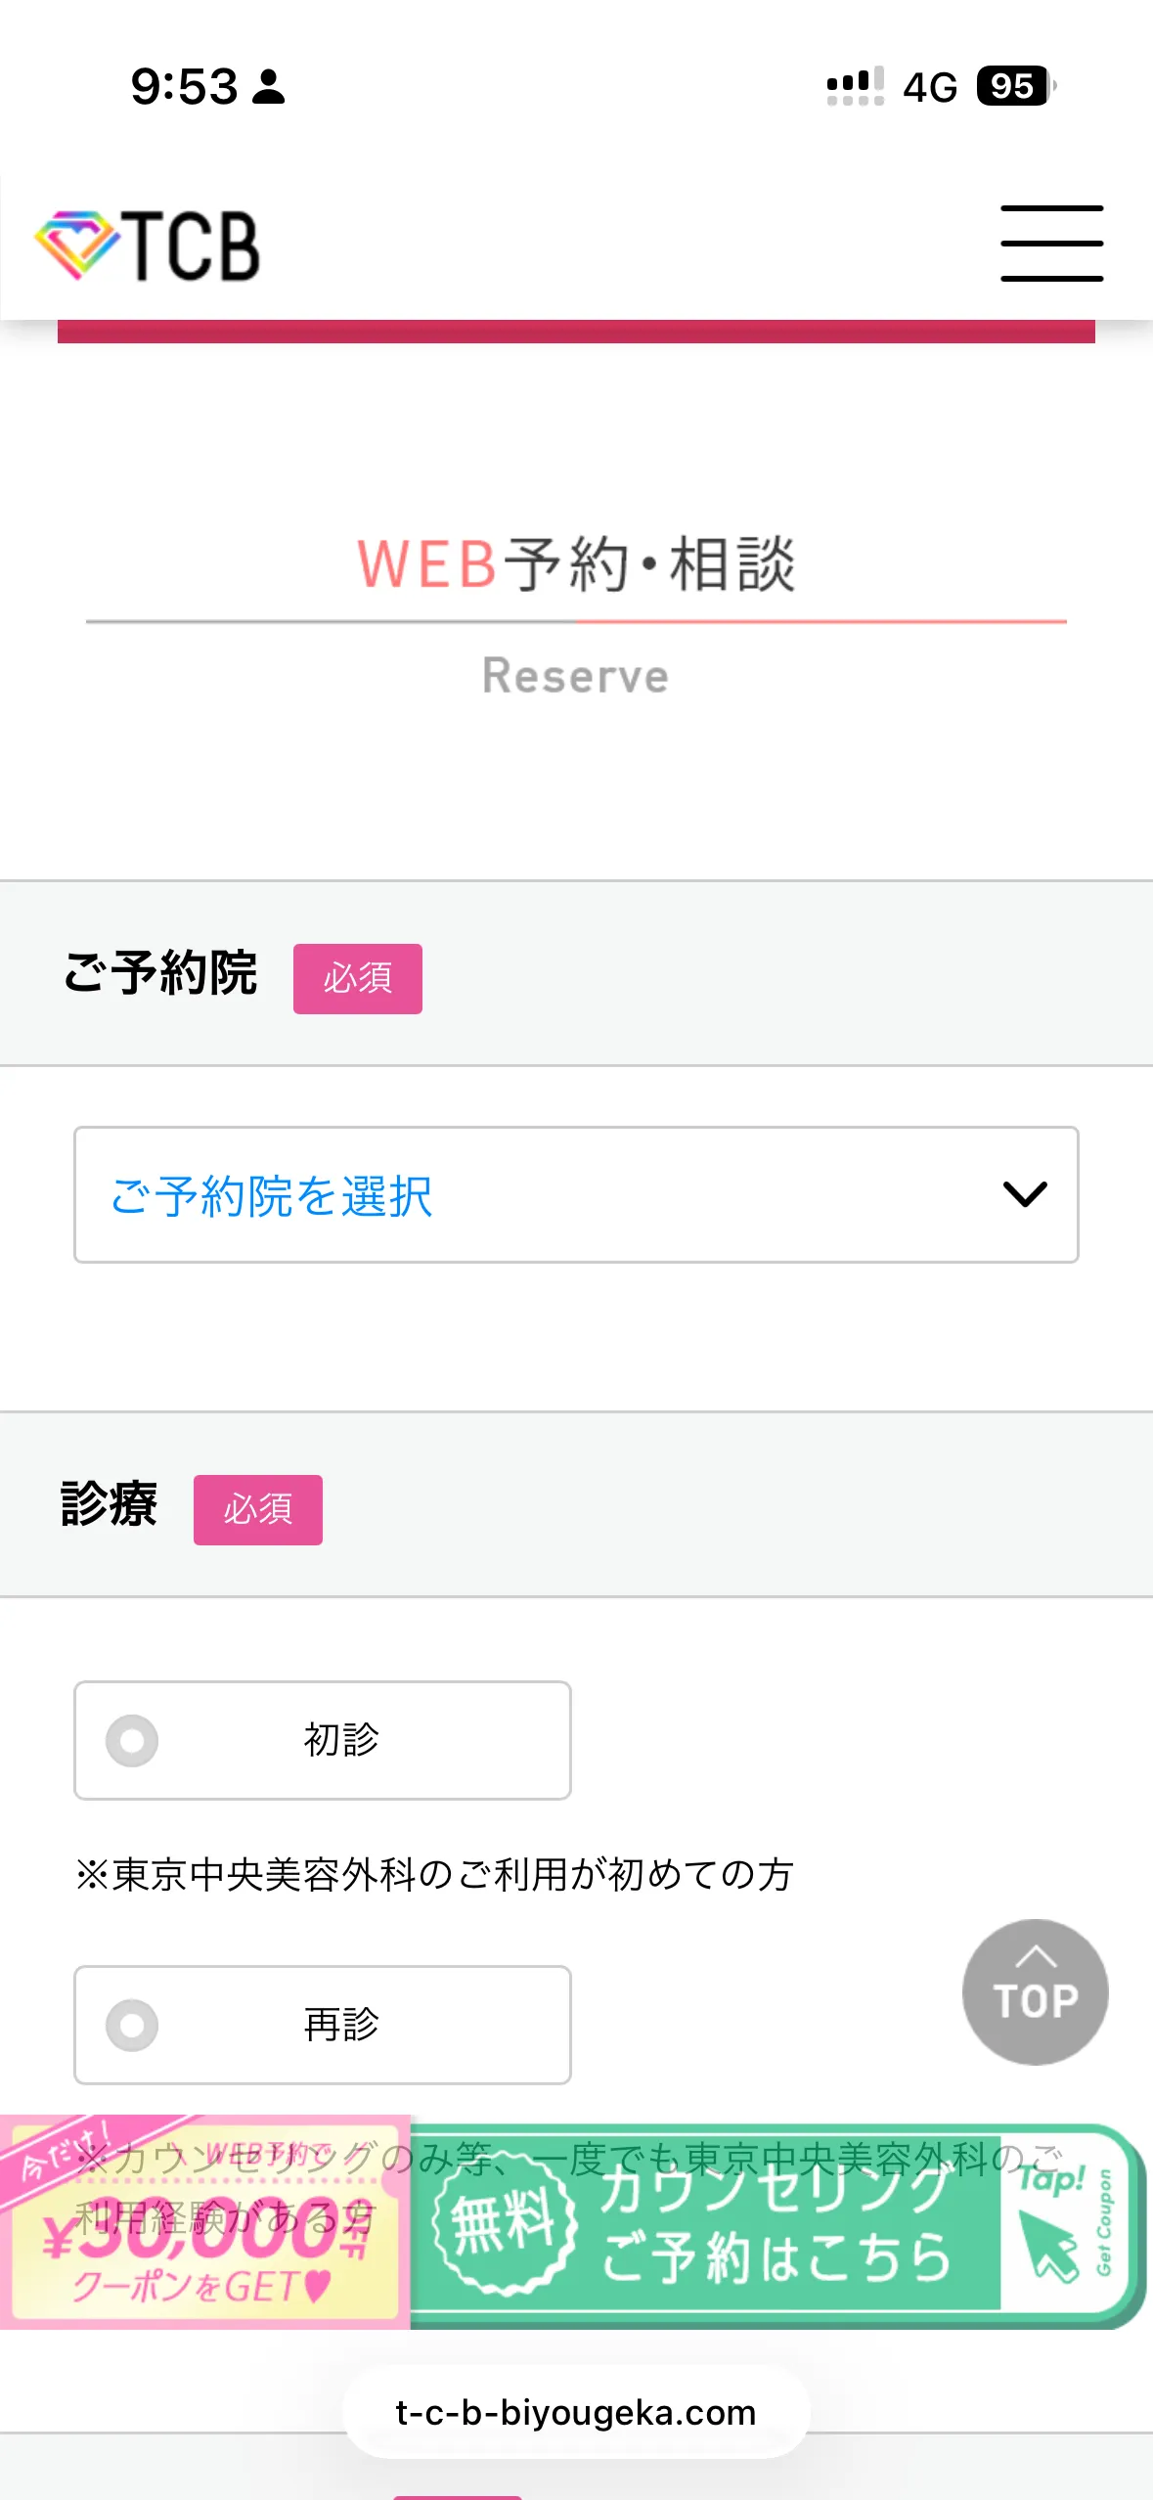Tap the TCB text in header
The image size is (1153, 2500).
[192, 246]
